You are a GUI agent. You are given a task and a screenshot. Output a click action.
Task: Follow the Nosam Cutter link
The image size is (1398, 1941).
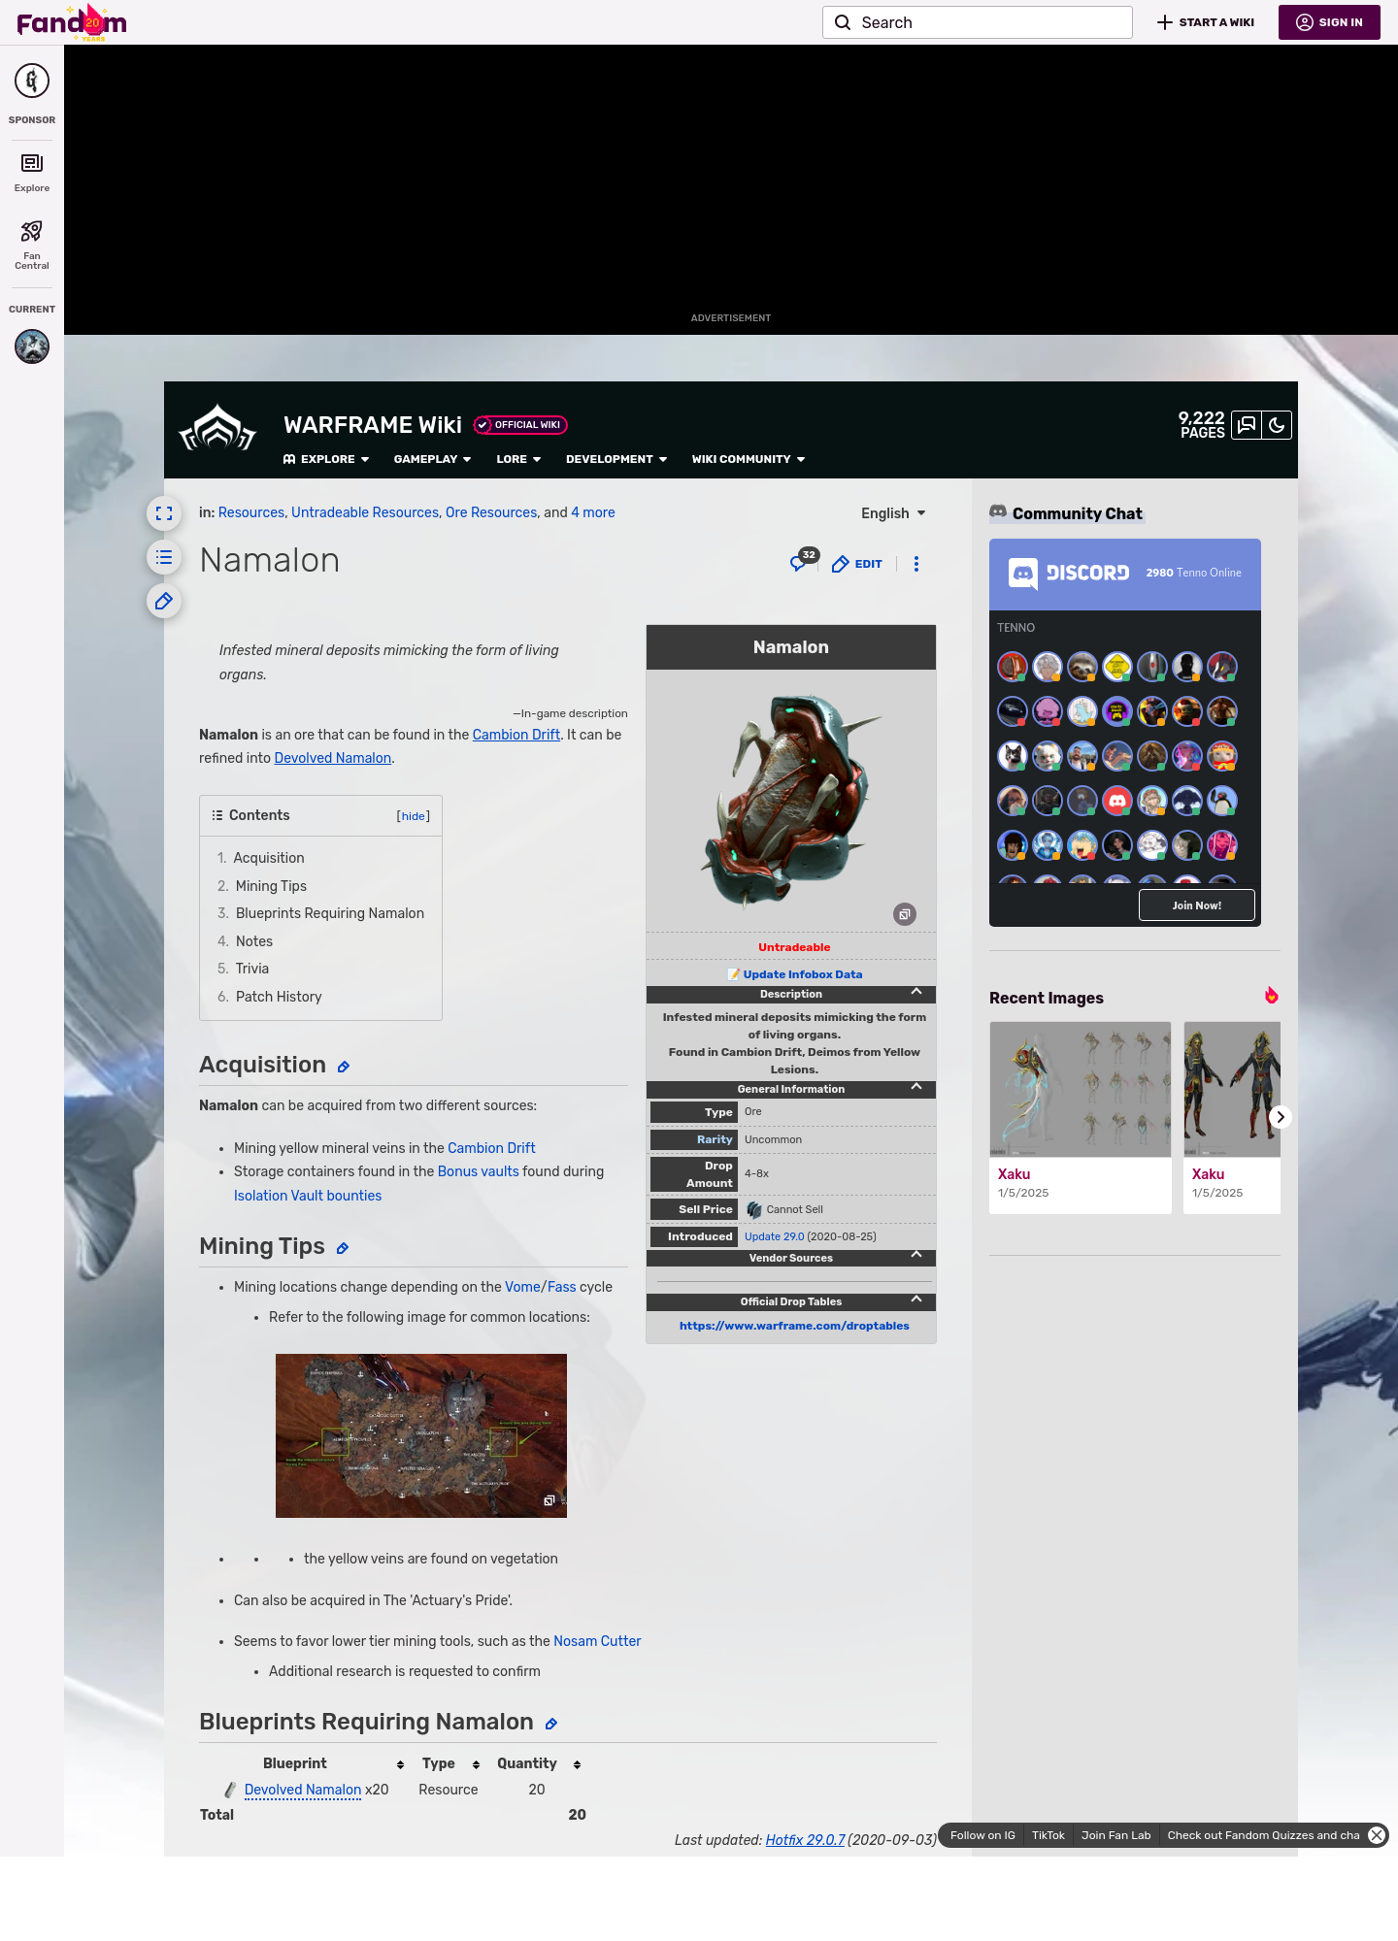pos(597,1641)
